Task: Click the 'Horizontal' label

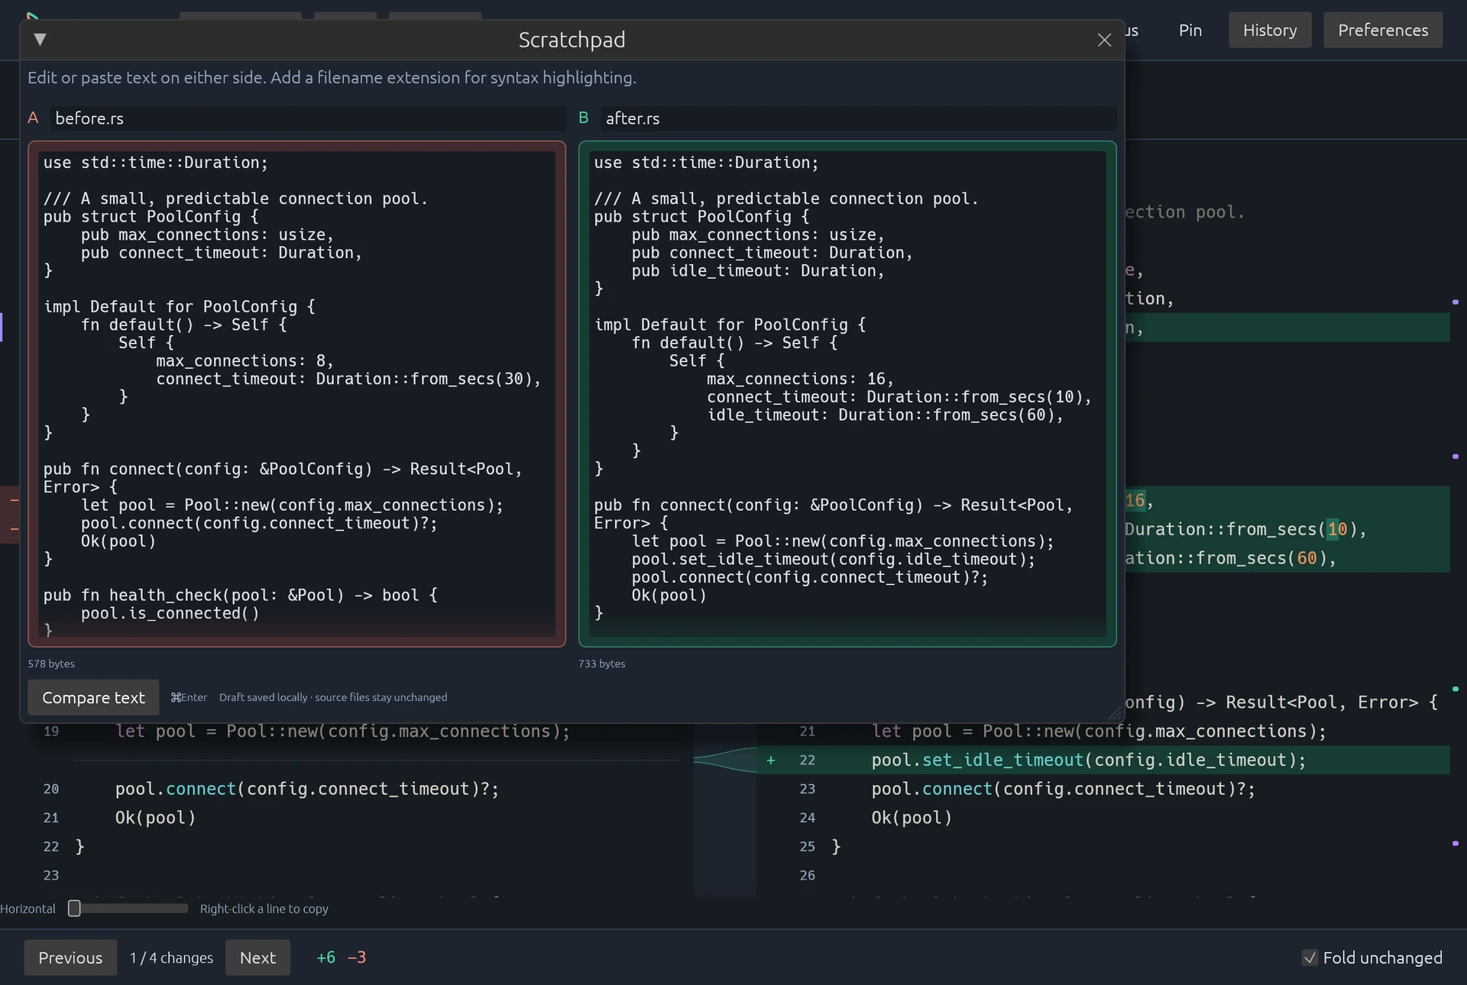Action: point(28,909)
